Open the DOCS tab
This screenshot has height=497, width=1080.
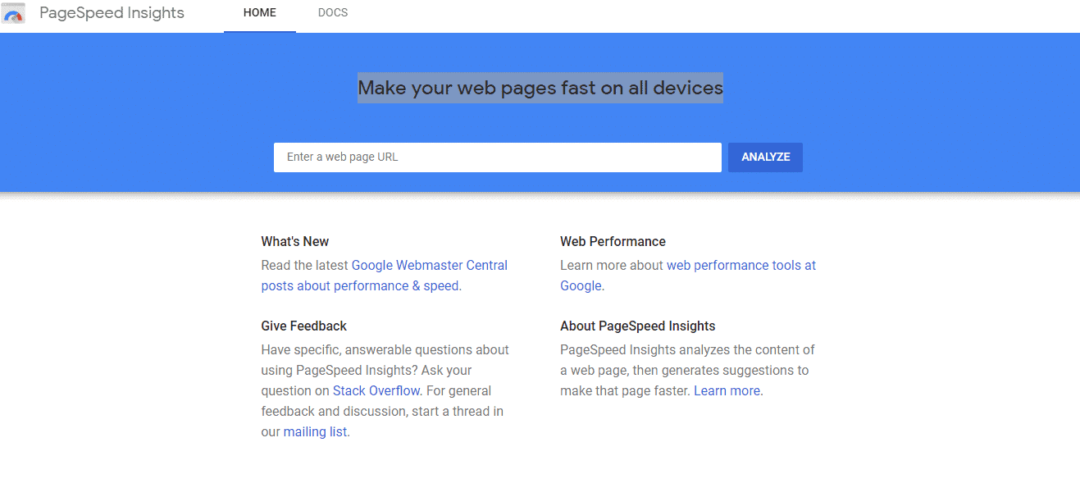333,13
